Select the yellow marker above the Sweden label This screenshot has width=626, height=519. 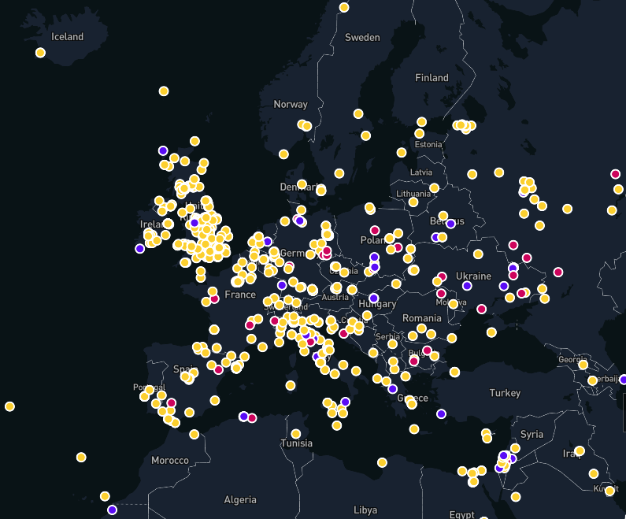[344, 7]
